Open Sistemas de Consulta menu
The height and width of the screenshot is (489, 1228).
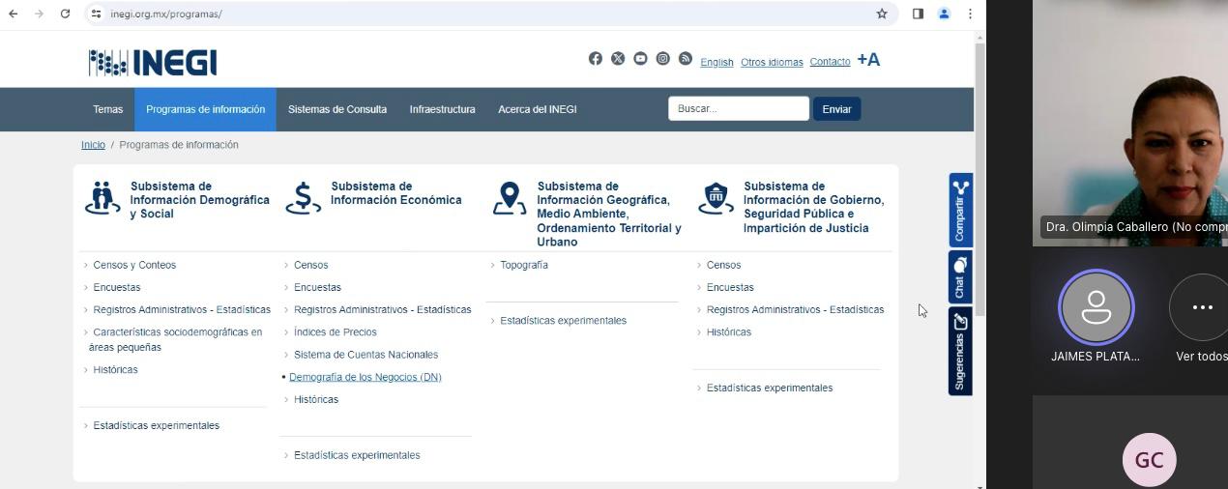[337, 109]
